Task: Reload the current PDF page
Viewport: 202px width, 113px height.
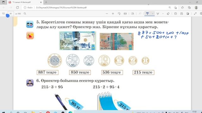Action: point(17,8)
